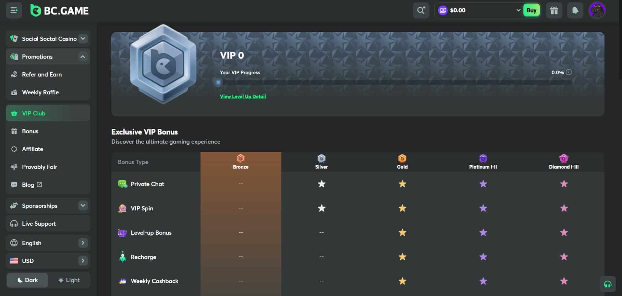Collapse the sidebar with the hamburger menu icon
Image resolution: width=622 pixels, height=296 pixels.
[x=14, y=10]
